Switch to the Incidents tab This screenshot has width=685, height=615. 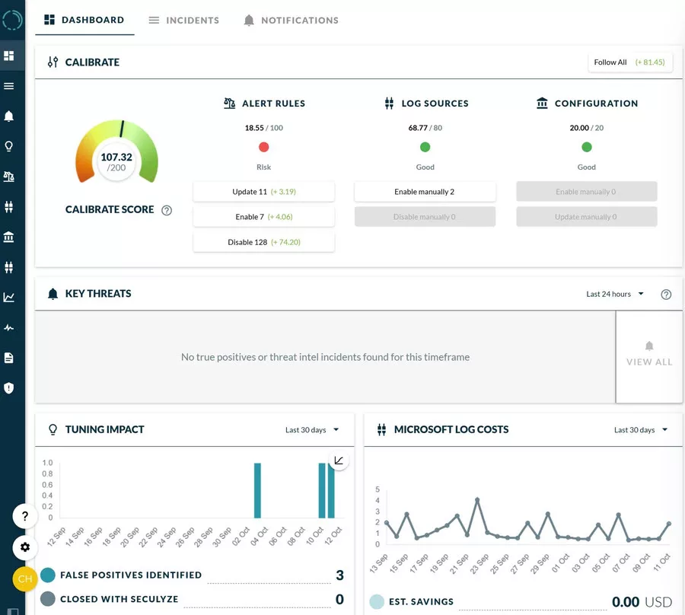coord(184,20)
